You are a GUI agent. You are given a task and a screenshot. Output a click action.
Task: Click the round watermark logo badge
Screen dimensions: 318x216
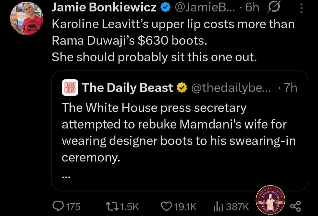coord(271,200)
